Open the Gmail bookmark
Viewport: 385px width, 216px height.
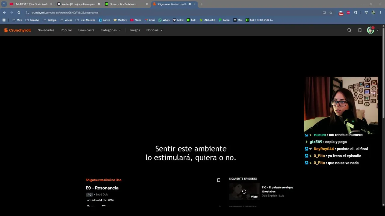tap(150, 20)
